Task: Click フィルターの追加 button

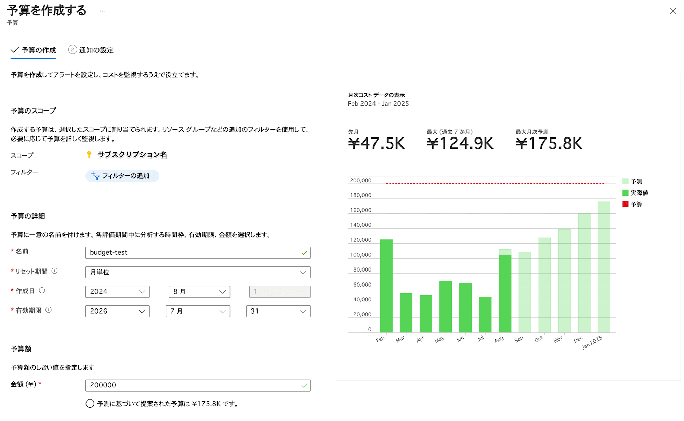Action: (x=122, y=176)
